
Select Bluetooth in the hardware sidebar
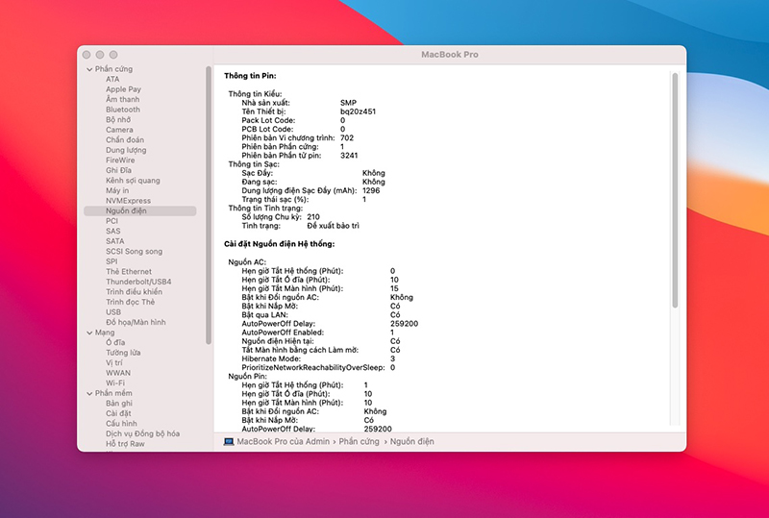[123, 110]
